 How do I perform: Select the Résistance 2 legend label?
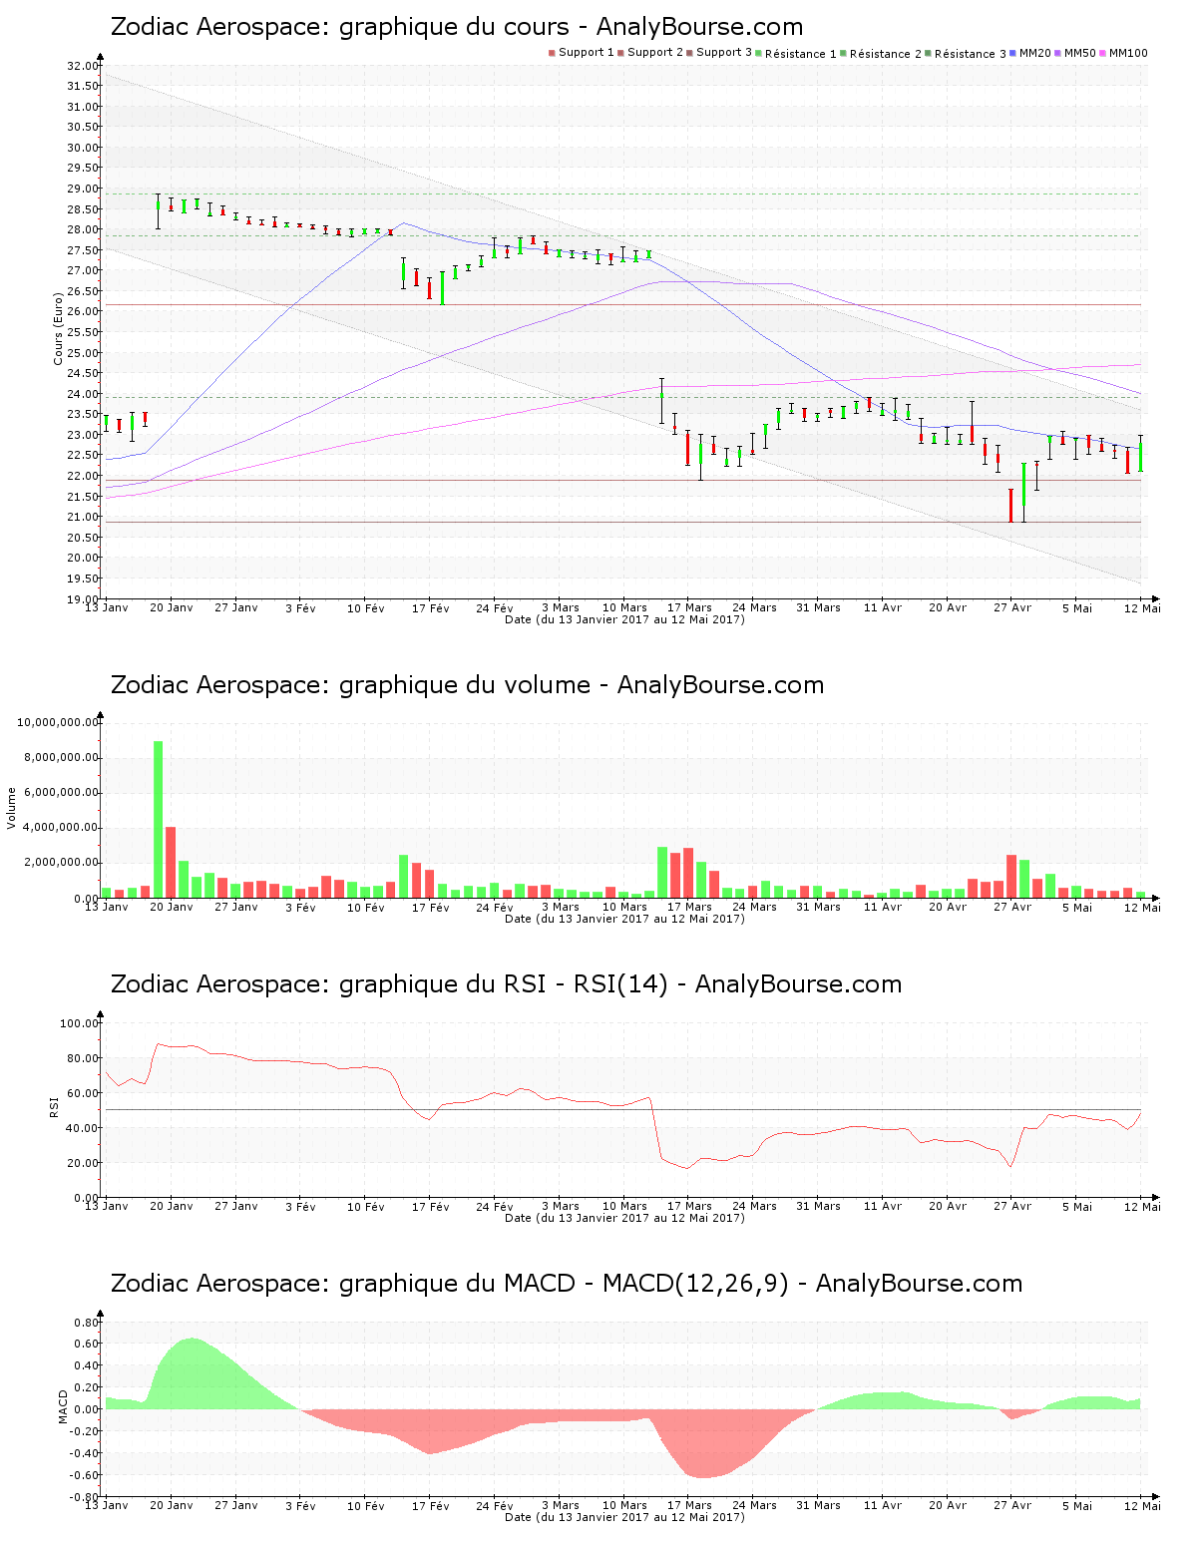(x=886, y=54)
